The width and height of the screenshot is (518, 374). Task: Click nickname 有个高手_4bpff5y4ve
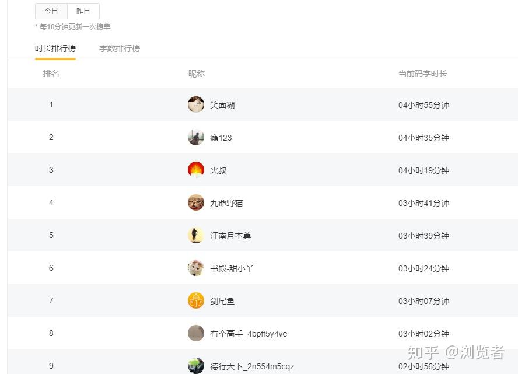(x=249, y=334)
